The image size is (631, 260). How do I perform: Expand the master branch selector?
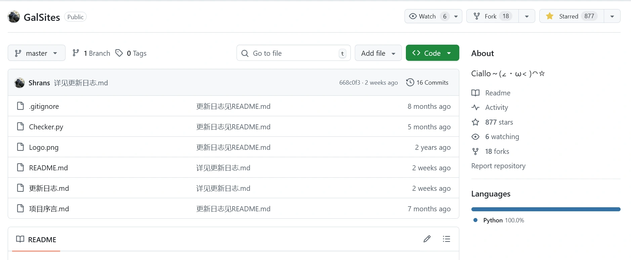36,53
